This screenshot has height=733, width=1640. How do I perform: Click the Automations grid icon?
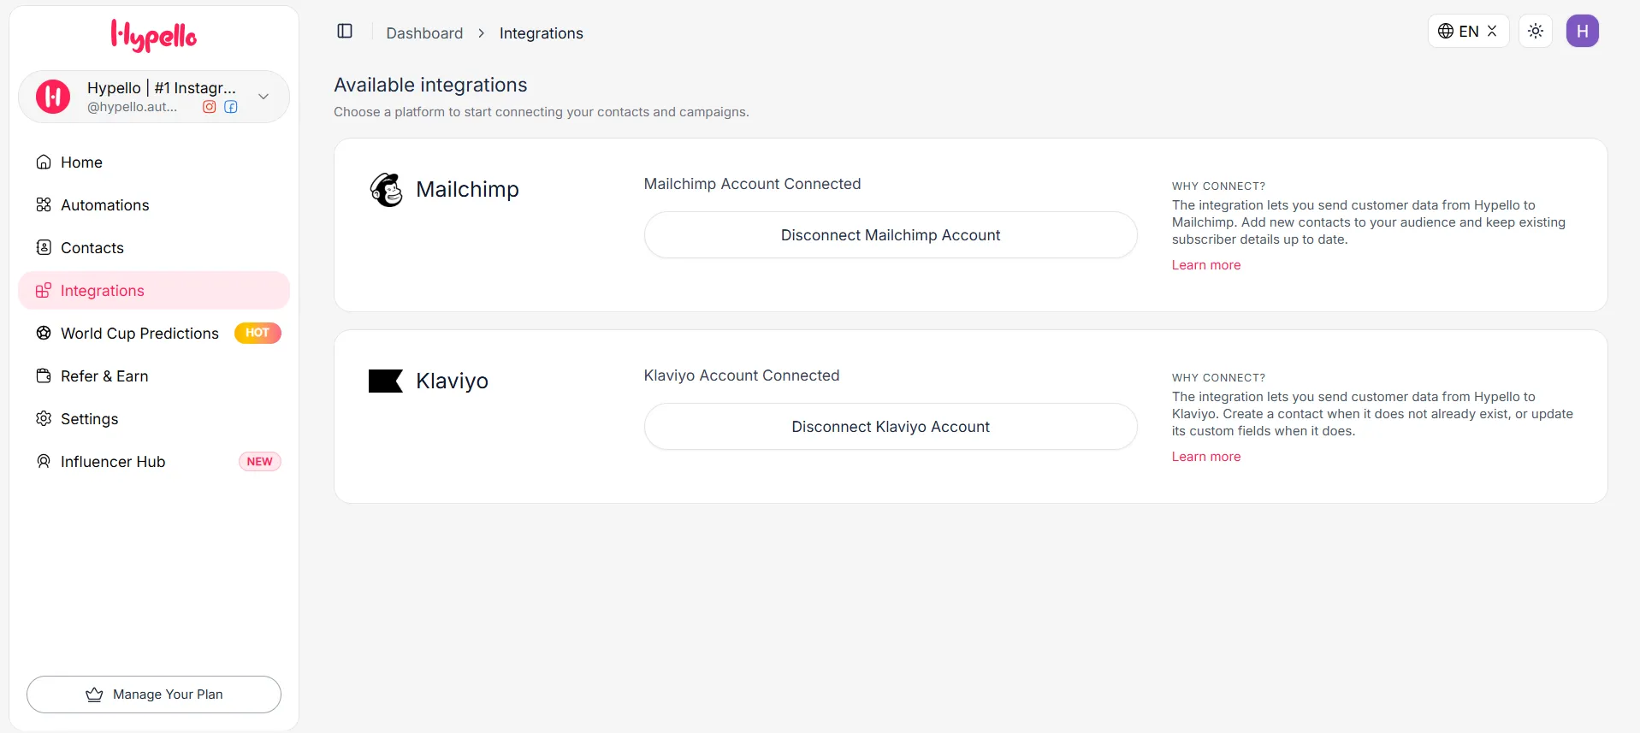[44, 205]
